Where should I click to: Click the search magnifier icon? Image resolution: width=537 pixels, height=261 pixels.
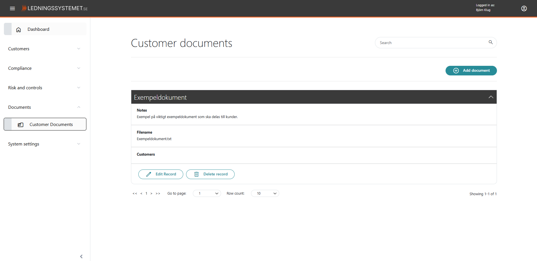(490, 42)
